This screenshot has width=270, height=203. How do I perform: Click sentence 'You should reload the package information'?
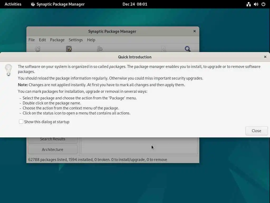[110, 78]
